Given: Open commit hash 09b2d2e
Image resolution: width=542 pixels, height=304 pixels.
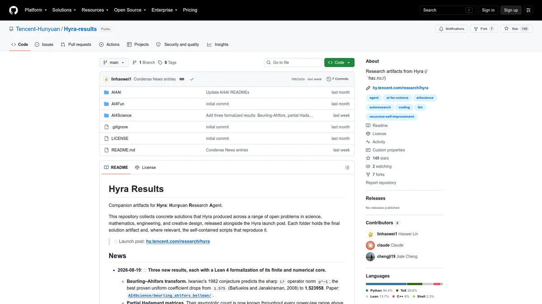Looking at the screenshot, I should point(298,79).
